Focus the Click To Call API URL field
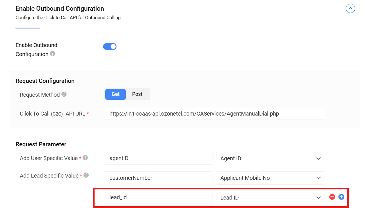Viewport: 365px width, 208px height. (x=214, y=114)
